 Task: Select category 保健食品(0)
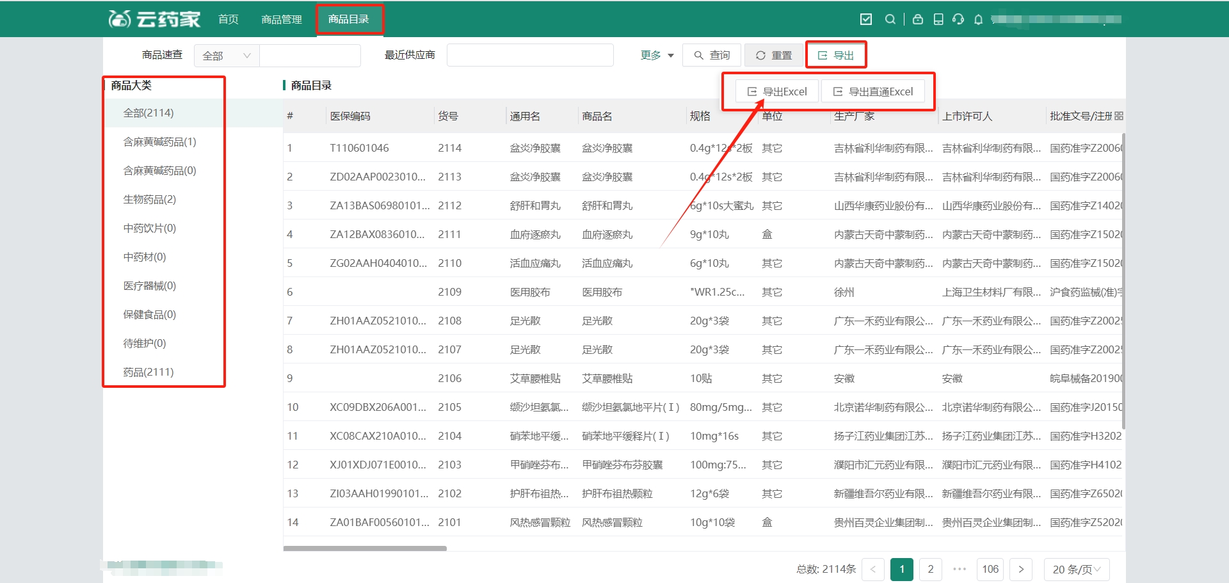coord(149,314)
